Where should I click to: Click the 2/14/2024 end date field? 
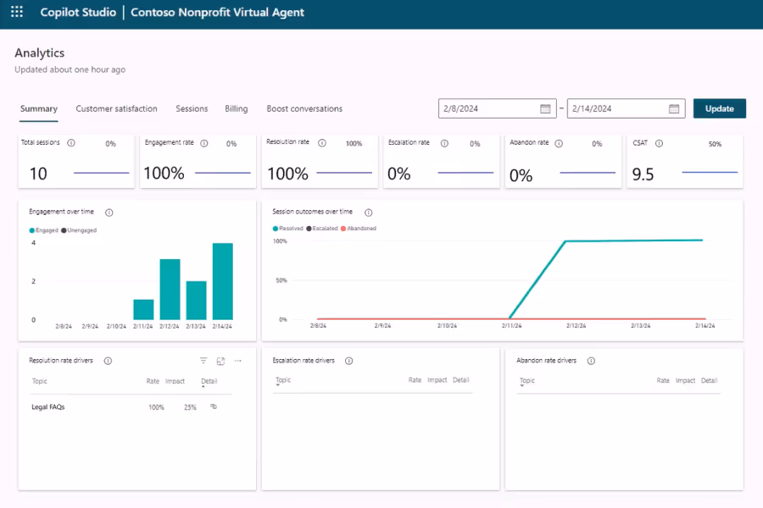tap(626, 108)
